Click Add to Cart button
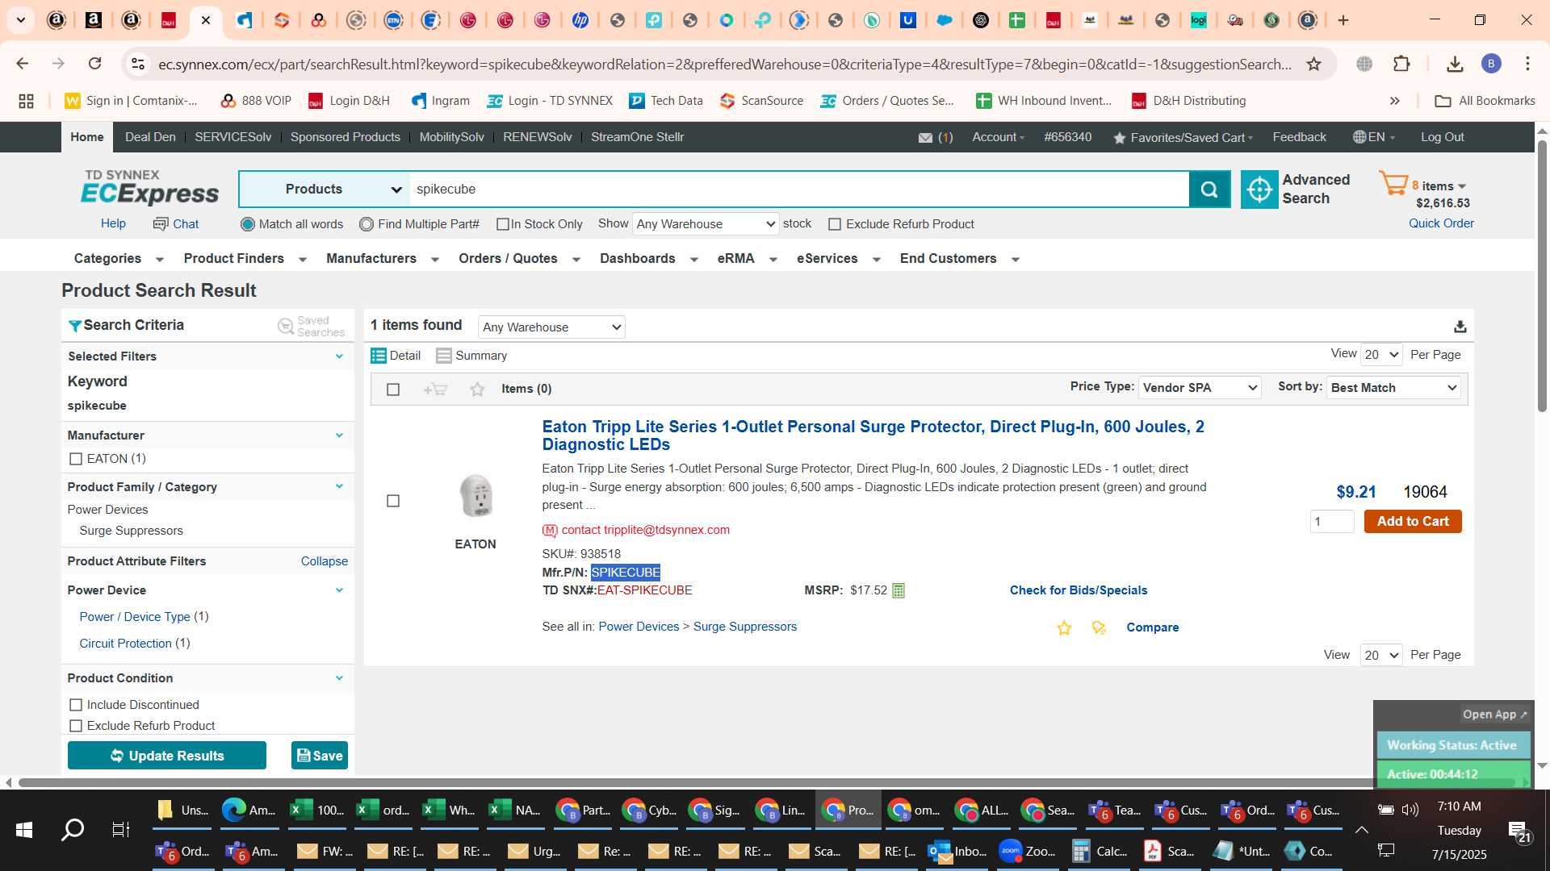 tap(1413, 522)
